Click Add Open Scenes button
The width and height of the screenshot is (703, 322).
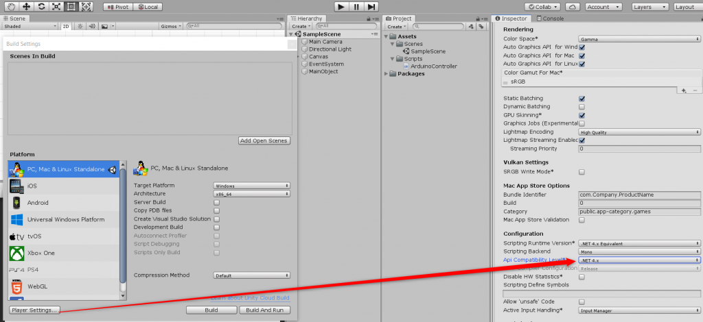coord(264,140)
